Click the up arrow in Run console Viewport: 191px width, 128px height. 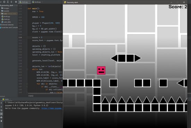pos(1,103)
